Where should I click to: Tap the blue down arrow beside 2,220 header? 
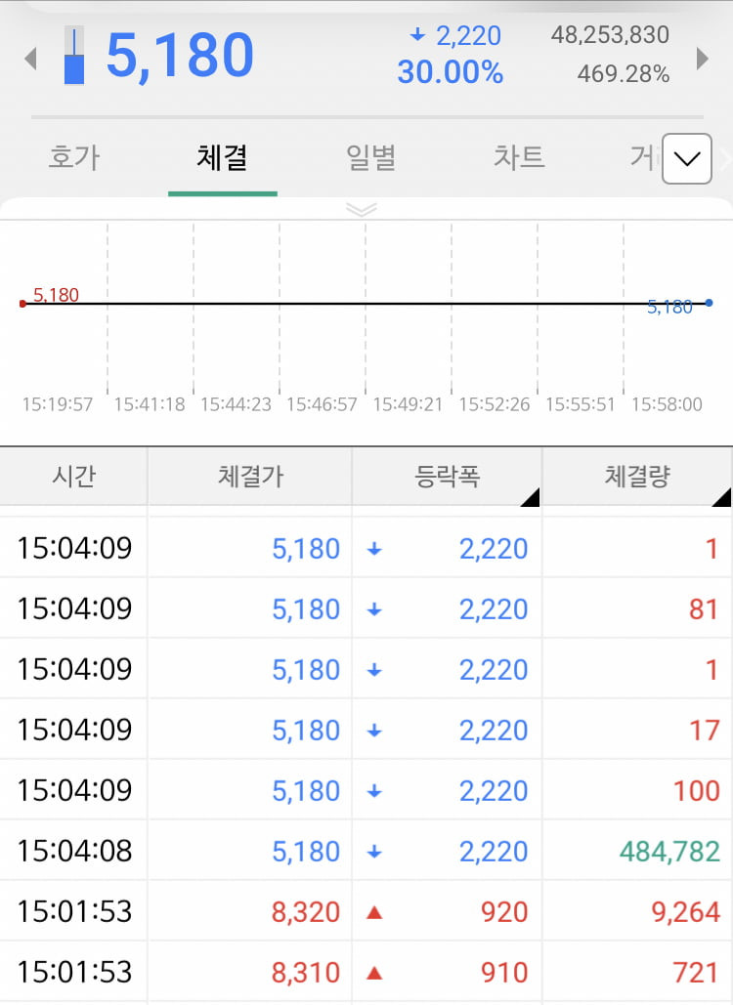[417, 35]
